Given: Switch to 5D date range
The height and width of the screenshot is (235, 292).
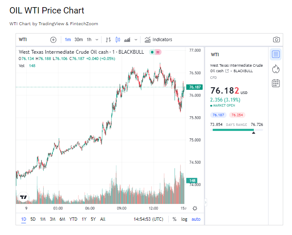Looking at the screenshot, I should [33, 219].
